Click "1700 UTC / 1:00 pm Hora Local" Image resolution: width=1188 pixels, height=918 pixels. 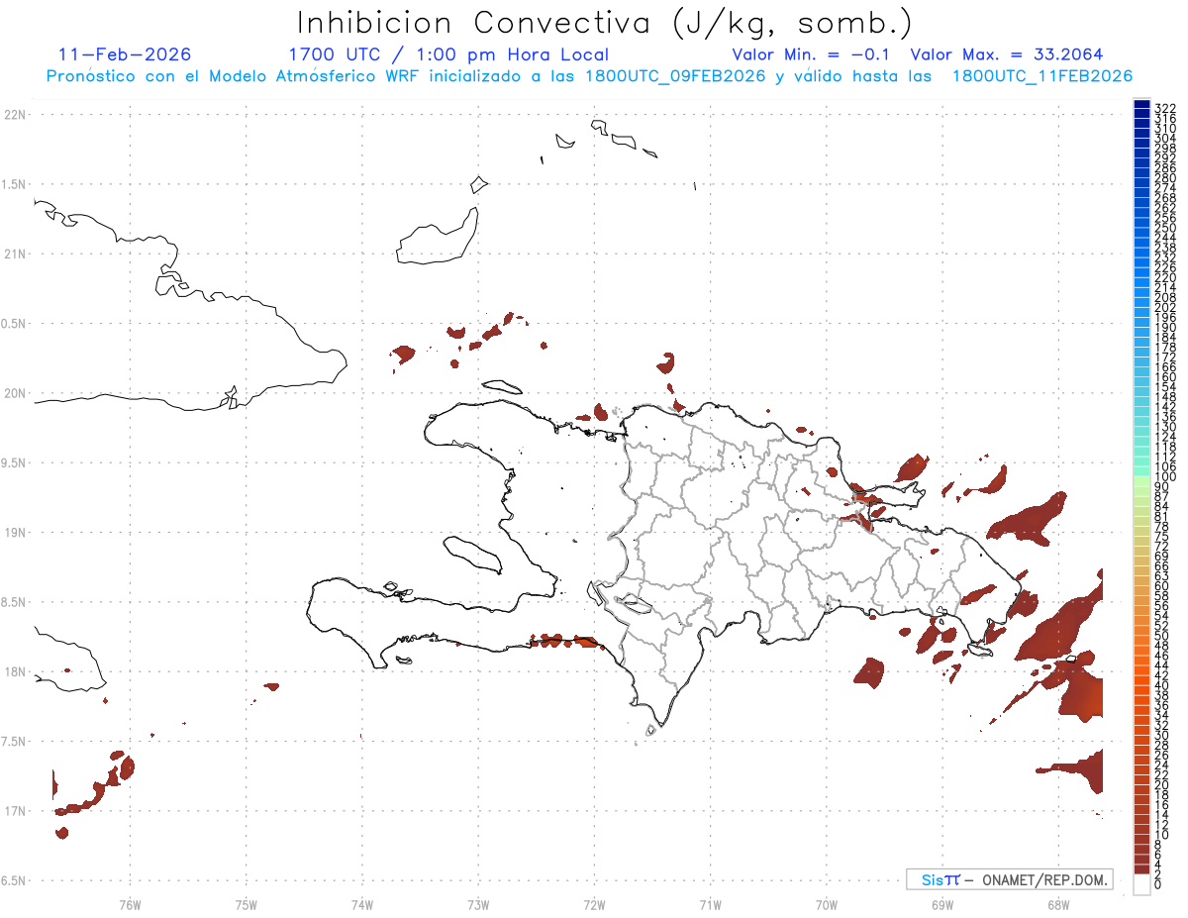point(448,54)
